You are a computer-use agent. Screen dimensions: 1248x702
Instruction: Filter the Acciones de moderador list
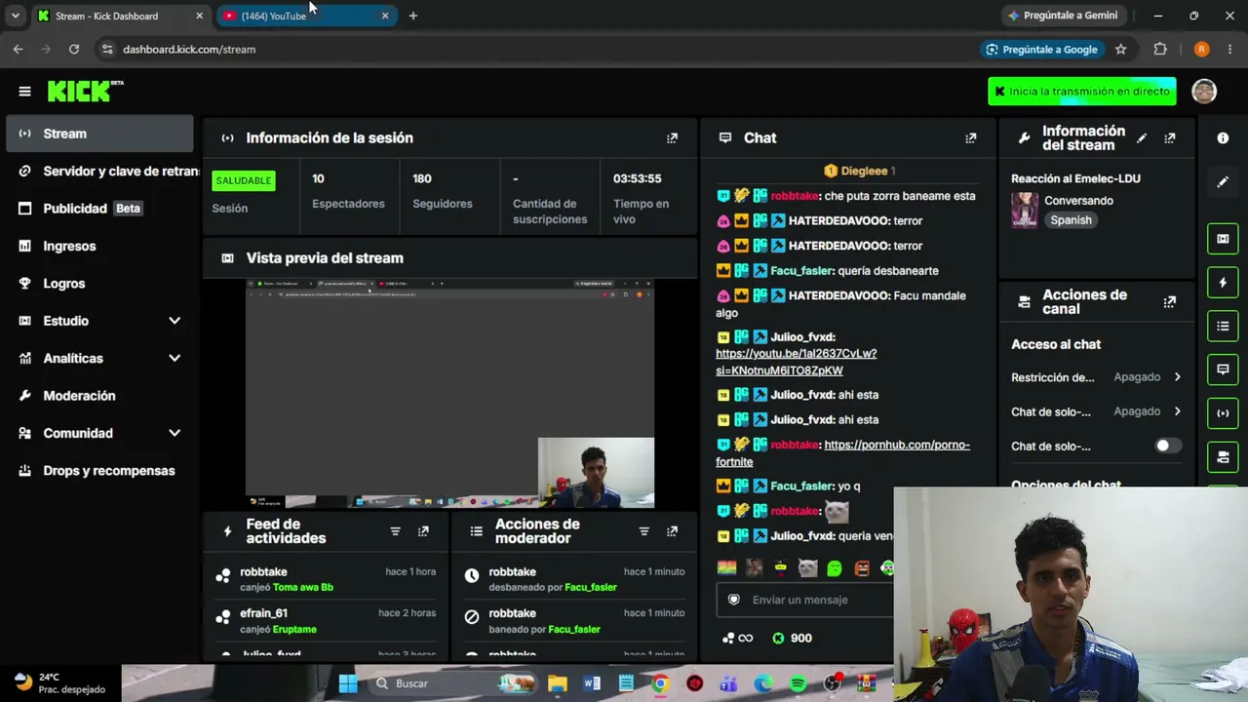pyautogui.click(x=643, y=531)
